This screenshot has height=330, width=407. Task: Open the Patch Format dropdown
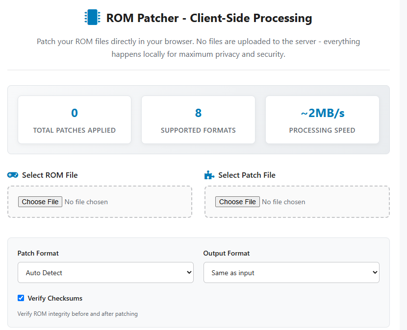point(105,272)
